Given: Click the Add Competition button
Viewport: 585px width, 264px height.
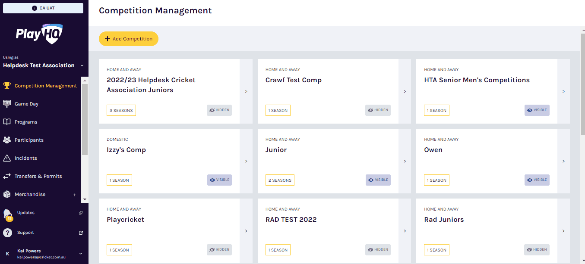Looking at the screenshot, I should (129, 39).
